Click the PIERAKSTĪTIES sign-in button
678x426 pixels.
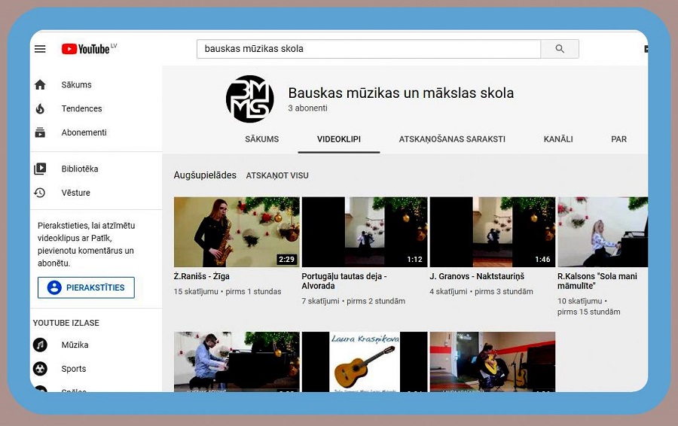pos(86,288)
